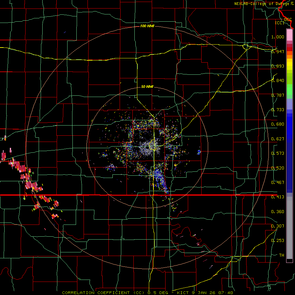Select the 0.467 scale value
Viewport: 295px width, 295px height.
tap(278, 183)
